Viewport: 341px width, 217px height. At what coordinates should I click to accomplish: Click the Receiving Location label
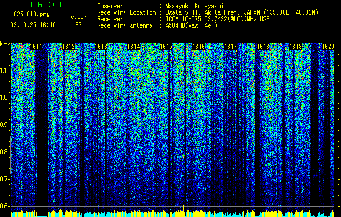click(126, 13)
